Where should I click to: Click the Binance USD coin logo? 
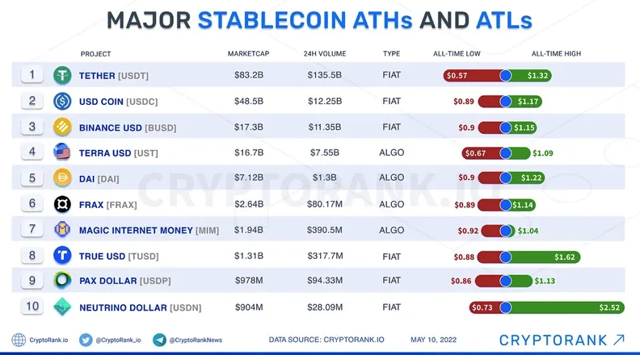62,127
